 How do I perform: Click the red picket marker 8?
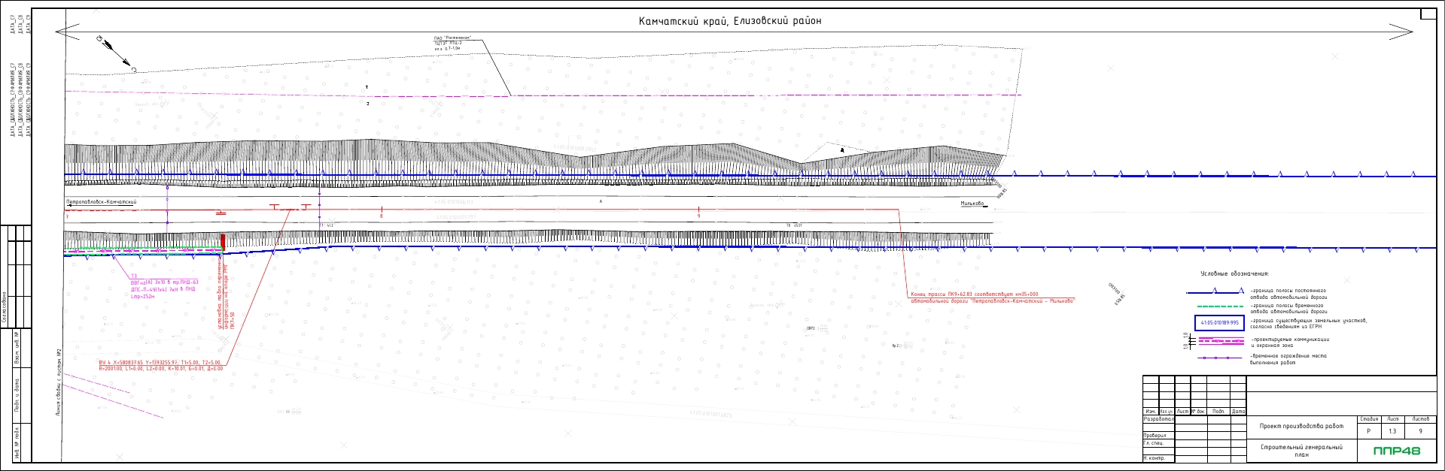[382, 211]
